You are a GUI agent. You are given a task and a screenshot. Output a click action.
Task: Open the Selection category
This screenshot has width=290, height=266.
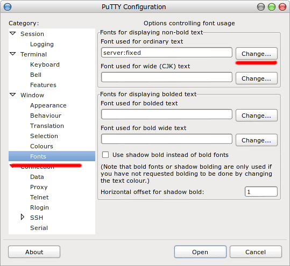[44, 136]
